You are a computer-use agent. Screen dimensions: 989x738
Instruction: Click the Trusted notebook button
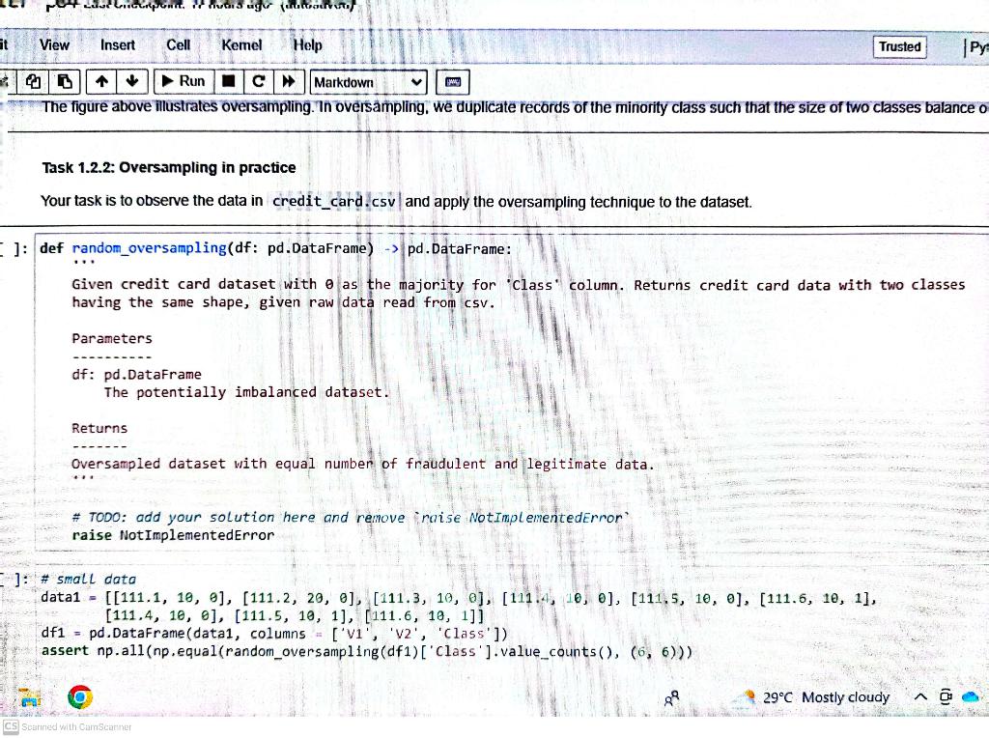tap(899, 45)
